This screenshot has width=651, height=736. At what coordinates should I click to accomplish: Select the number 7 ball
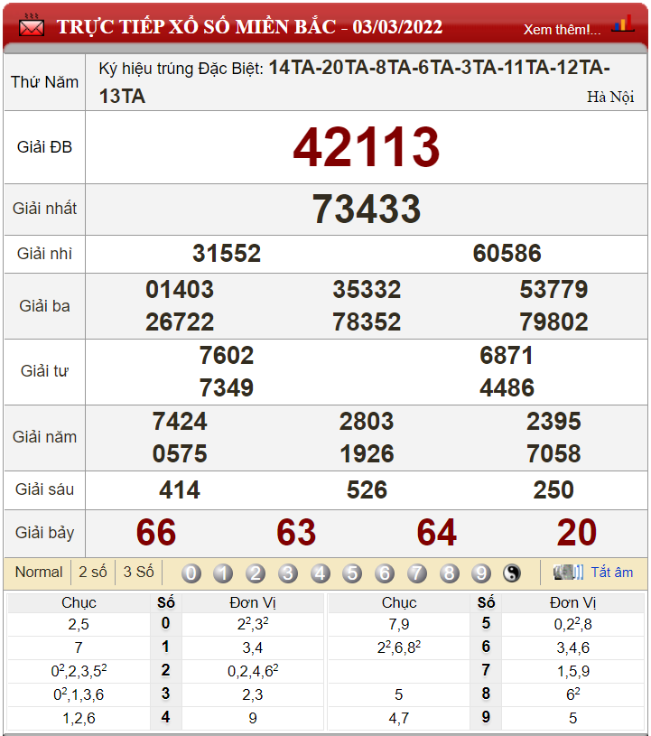417,573
